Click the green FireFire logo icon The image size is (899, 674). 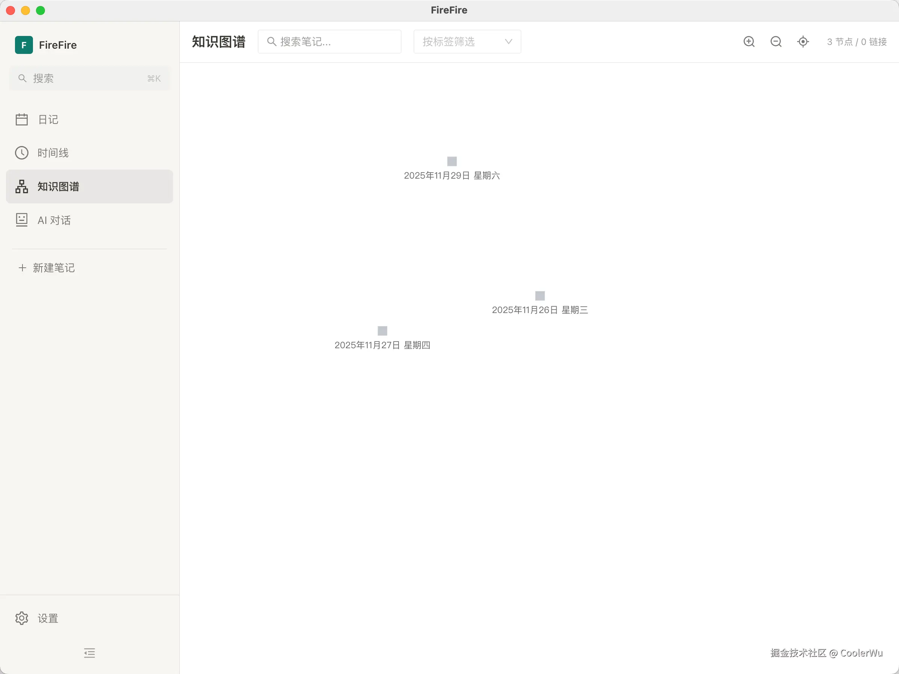point(24,45)
